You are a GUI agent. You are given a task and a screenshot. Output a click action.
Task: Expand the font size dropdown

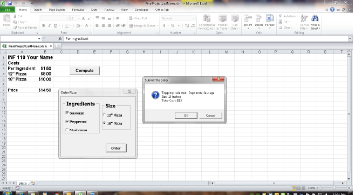click(x=79, y=18)
